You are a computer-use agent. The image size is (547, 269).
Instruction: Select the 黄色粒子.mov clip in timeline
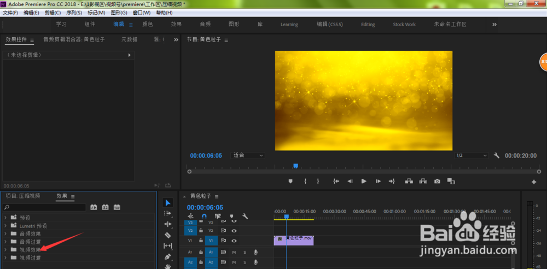point(294,241)
